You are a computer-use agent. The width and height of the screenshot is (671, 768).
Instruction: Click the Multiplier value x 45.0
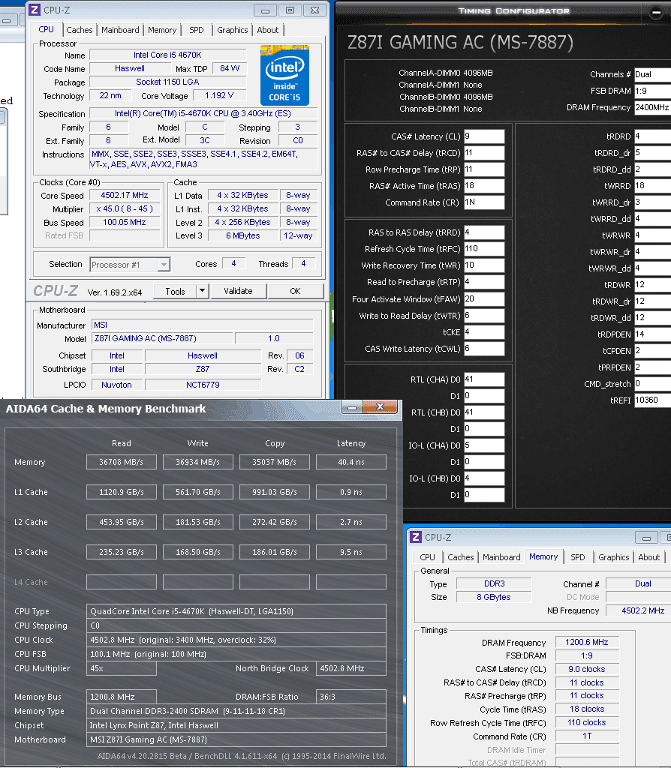point(125,209)
